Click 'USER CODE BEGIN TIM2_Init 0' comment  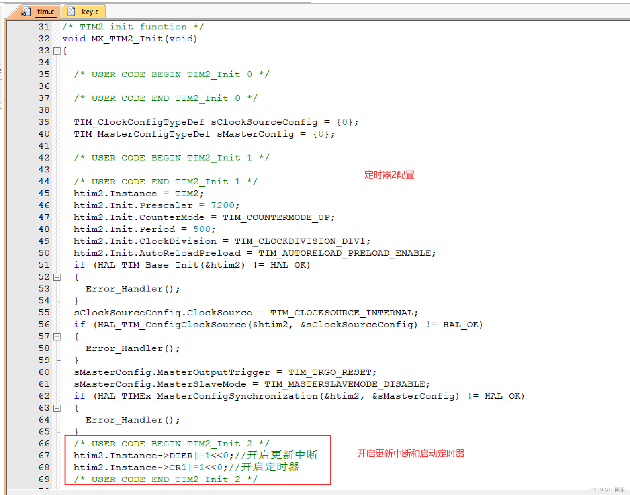tap(172, 74)
